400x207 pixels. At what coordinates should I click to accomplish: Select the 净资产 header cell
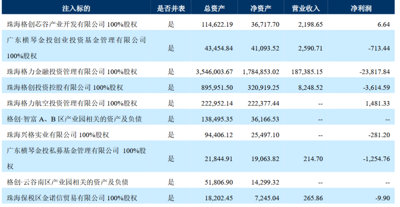tap(260, 8)
